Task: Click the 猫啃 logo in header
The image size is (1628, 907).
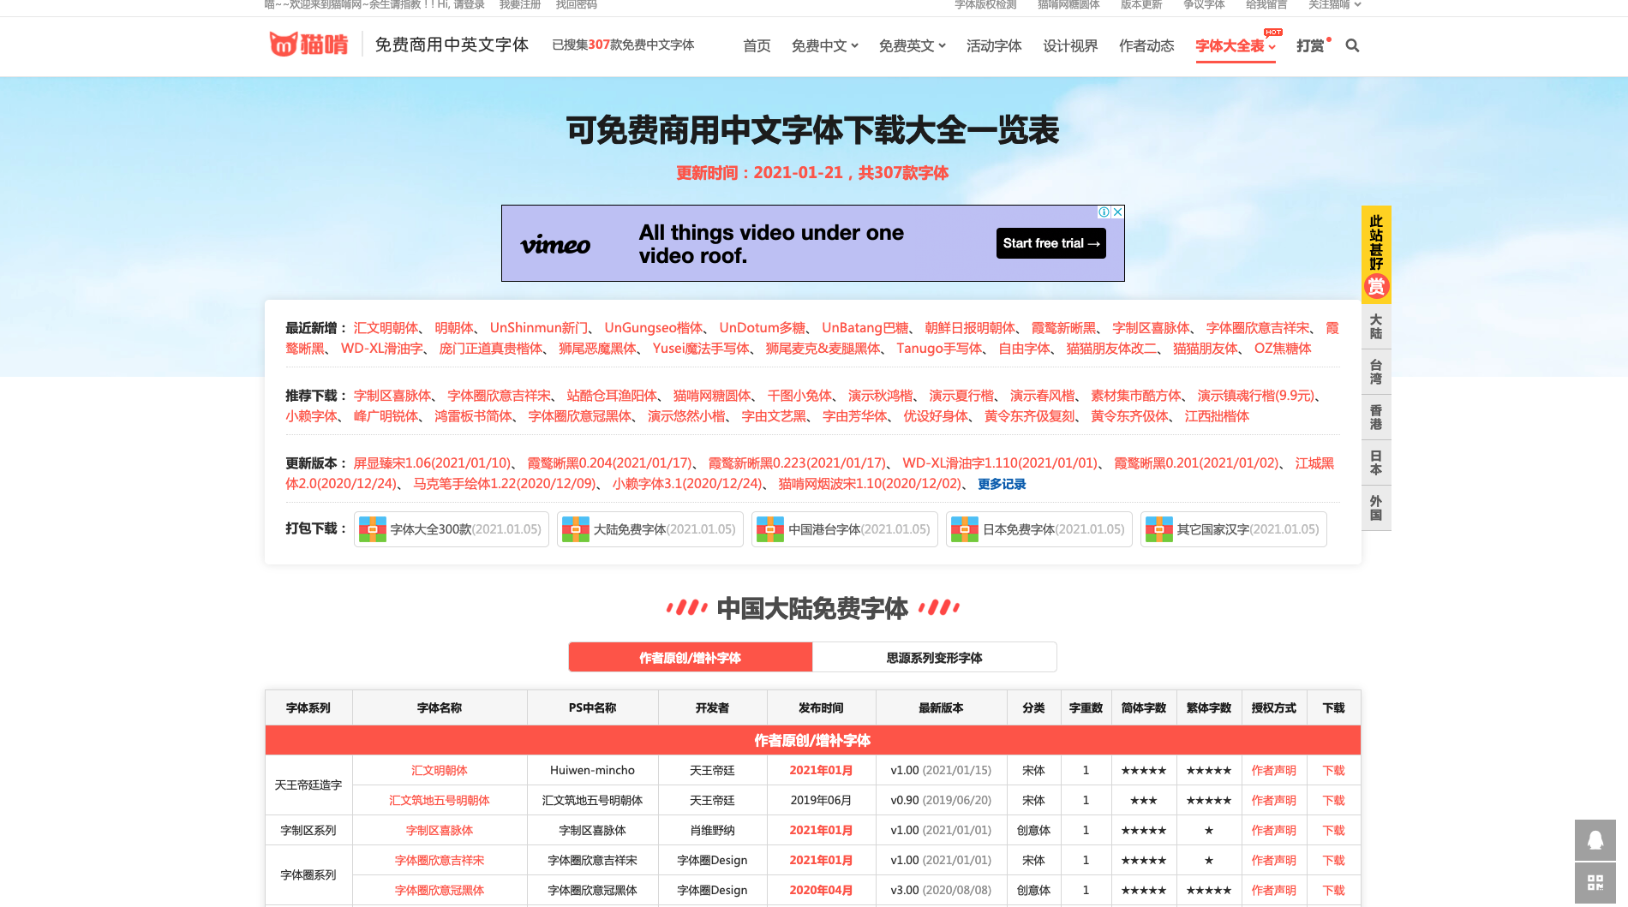Action: click(x=309, y=45)
